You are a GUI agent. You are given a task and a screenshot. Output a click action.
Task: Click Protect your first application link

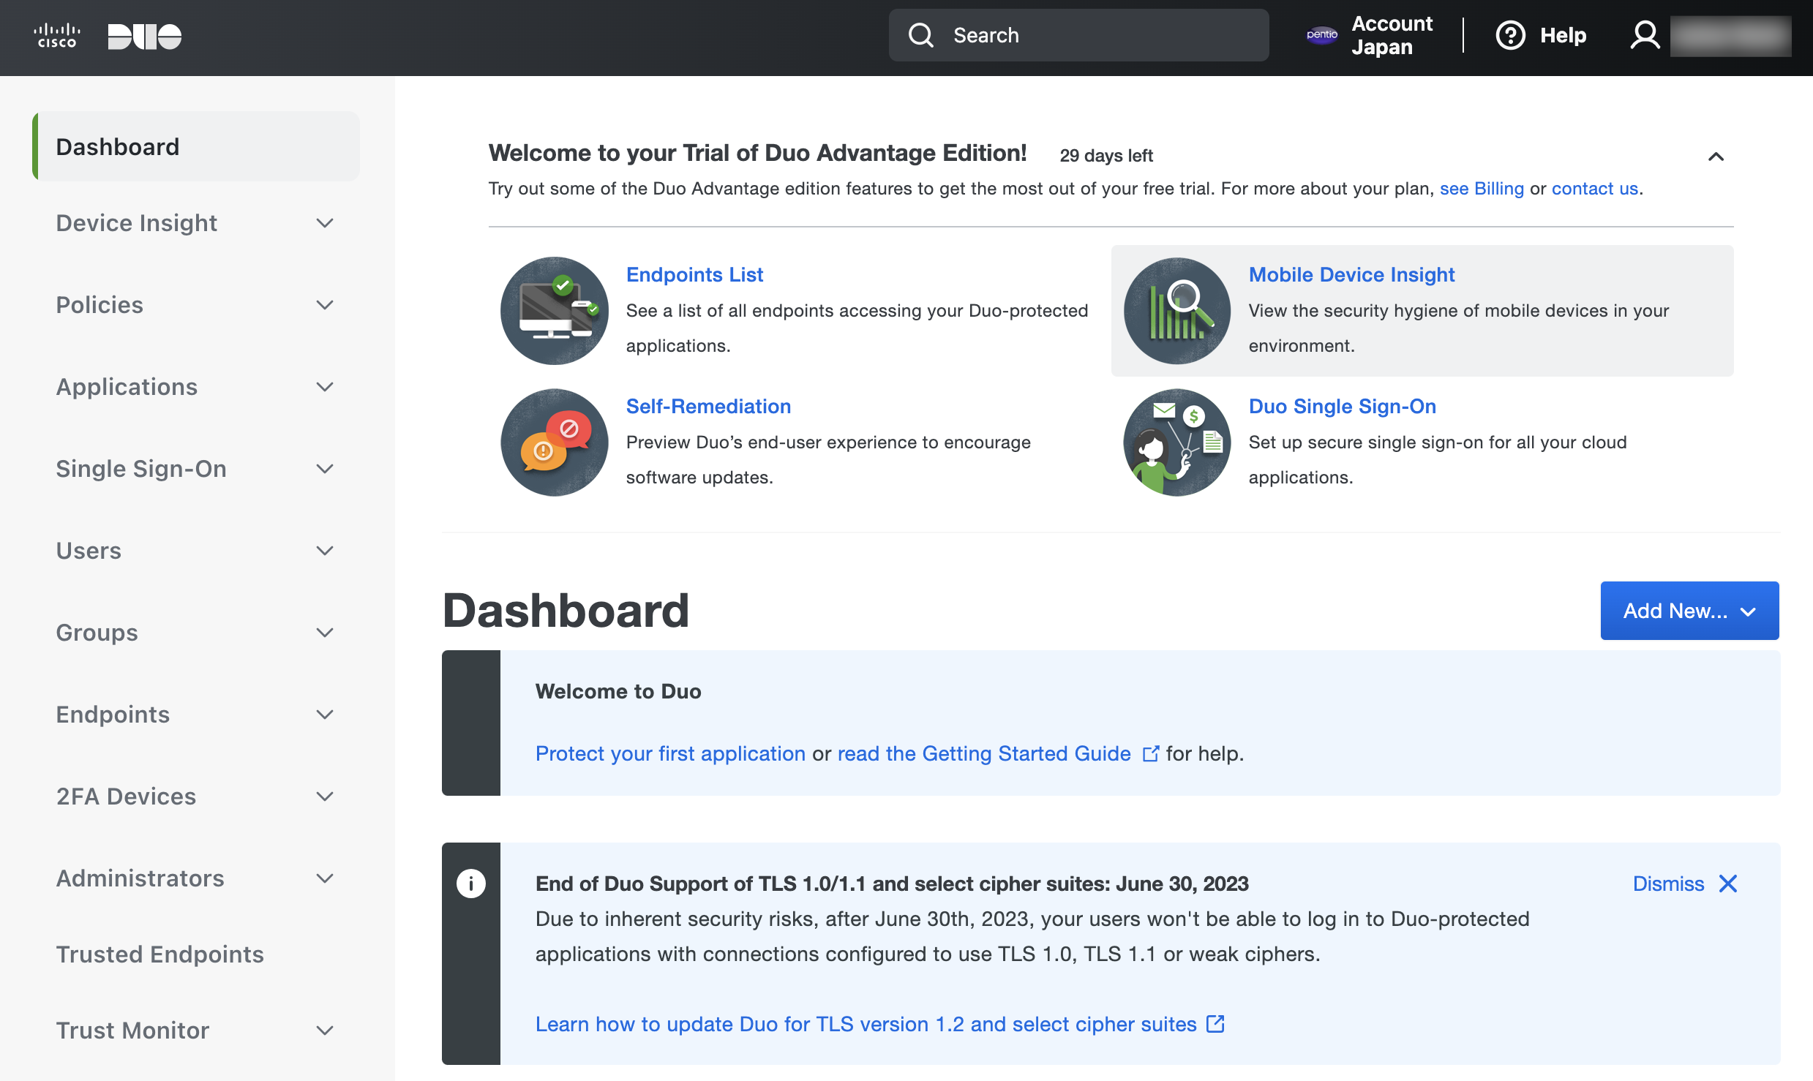click(670, 753)
